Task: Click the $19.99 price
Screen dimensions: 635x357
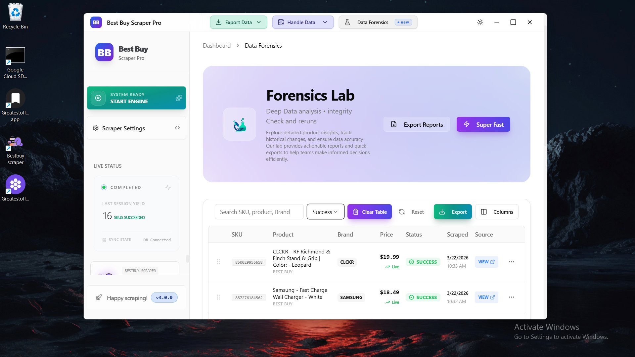Action: (389, 257)
